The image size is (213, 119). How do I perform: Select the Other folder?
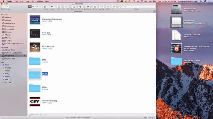(x=35, y=88)
